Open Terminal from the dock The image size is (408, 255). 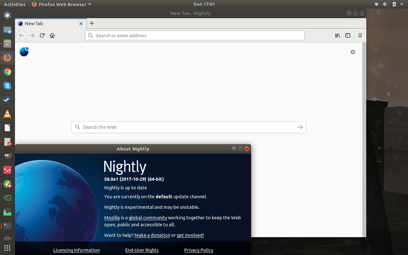pyautogui.click(x=7, y=226)
